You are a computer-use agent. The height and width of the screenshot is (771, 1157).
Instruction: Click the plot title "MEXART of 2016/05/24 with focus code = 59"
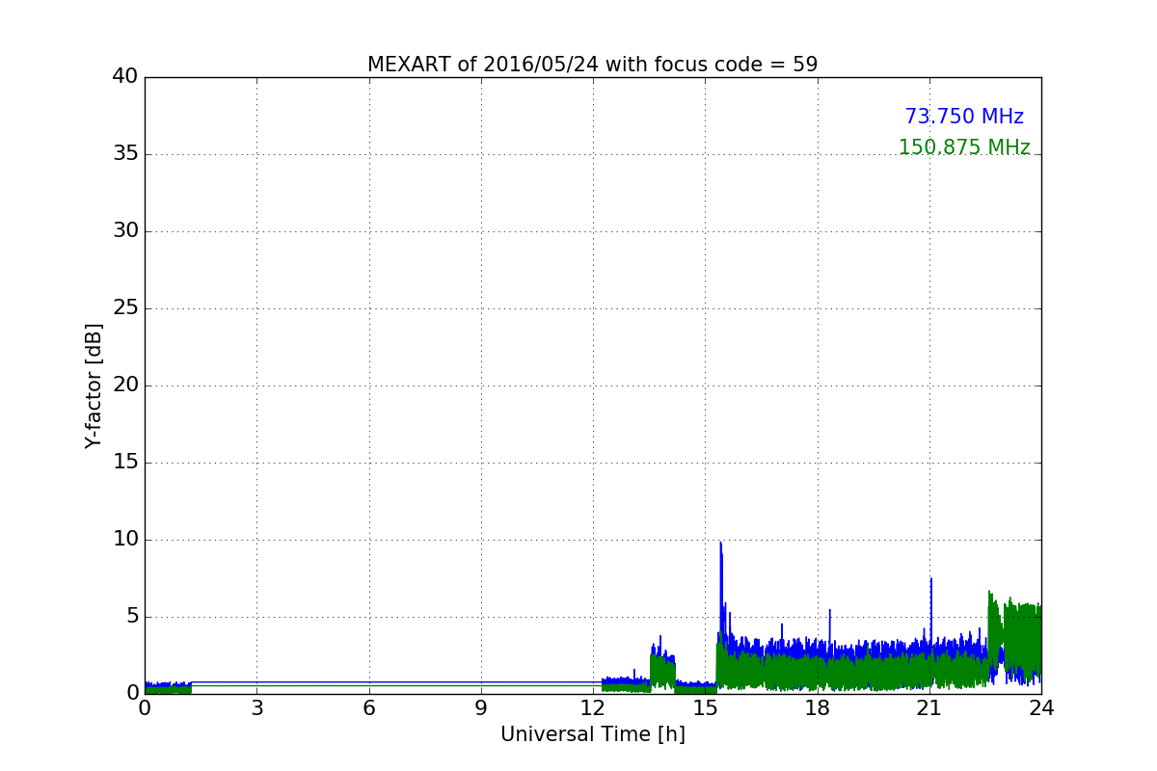[592, 65]
